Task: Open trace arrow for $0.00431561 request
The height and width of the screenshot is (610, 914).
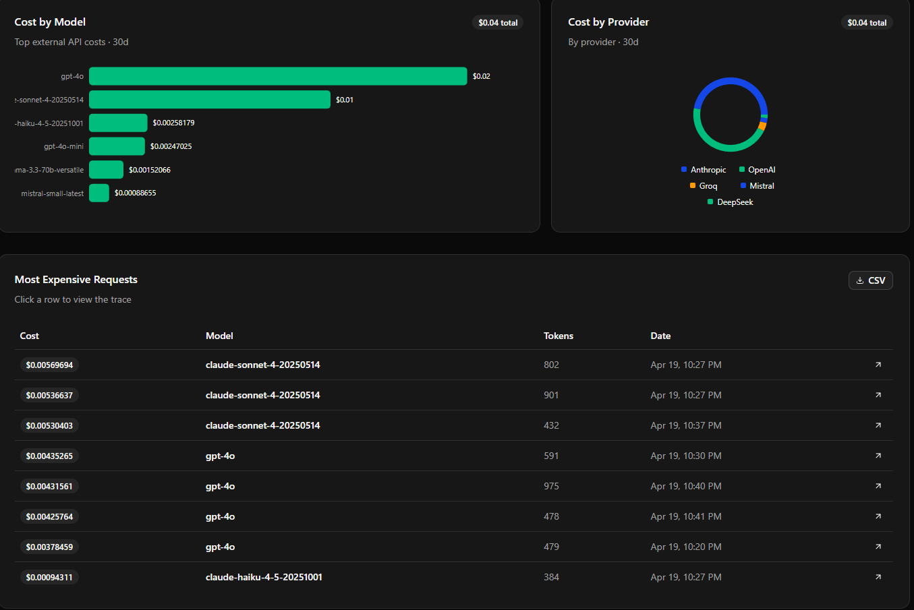Action: (x=878, y=486)
